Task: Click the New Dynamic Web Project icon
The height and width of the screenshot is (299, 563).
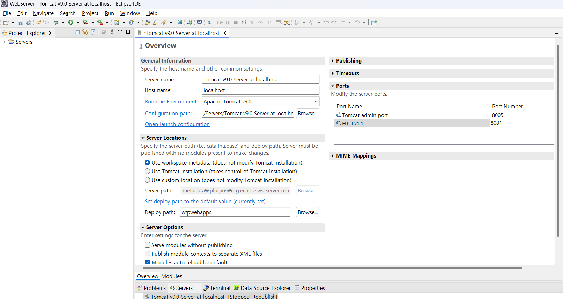Action: point(117,22)
